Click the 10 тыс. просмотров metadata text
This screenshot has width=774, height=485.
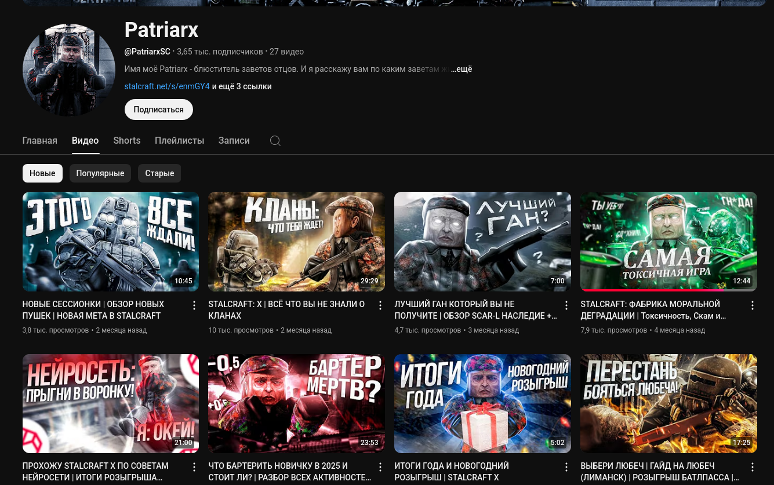241,330
